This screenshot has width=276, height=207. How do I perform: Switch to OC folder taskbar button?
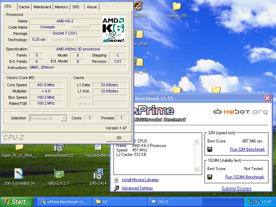click(120, 202)
